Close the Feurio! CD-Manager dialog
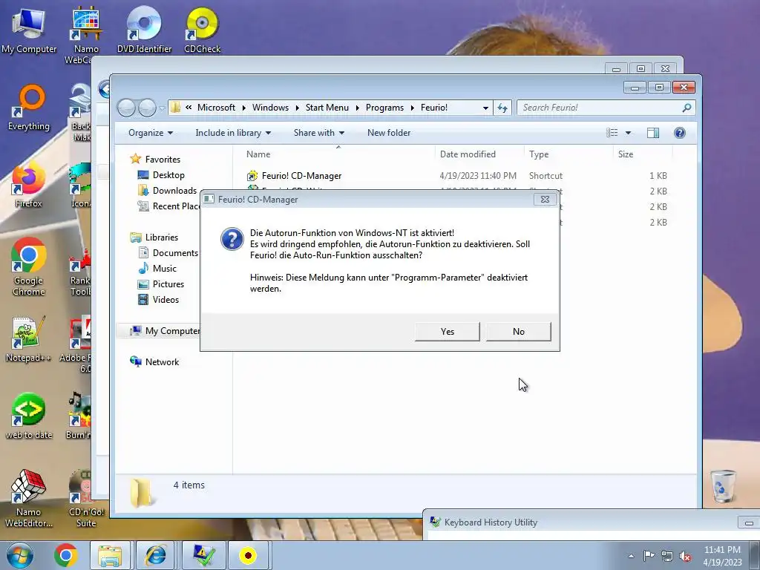This screenshot has height=570, width=760. (x=545, y=199)
